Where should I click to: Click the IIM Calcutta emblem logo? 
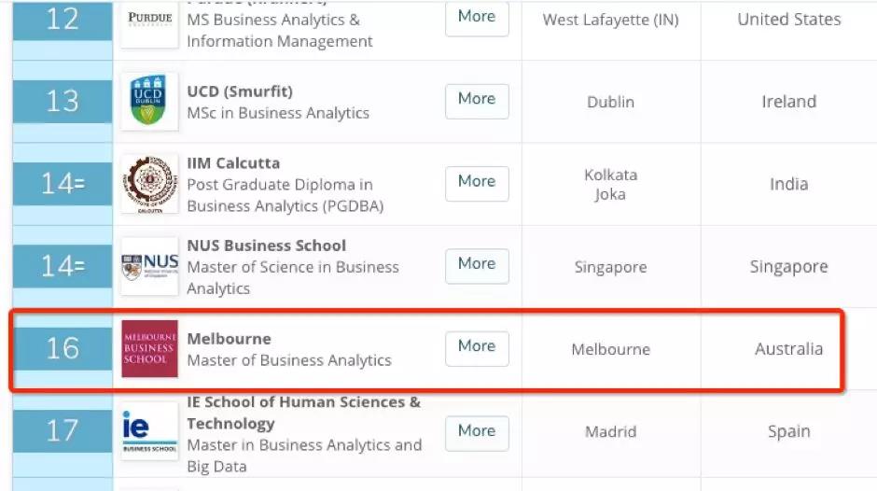[149, 184]
